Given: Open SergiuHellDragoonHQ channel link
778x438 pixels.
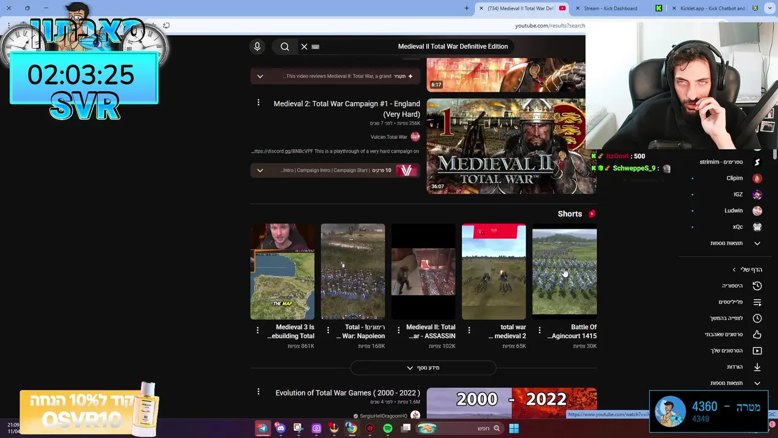Looking at the screenshot, I should [x=384, y=416].
